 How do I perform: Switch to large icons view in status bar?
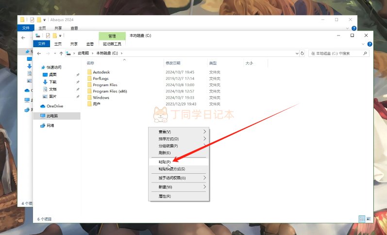[x=369, y=219]
